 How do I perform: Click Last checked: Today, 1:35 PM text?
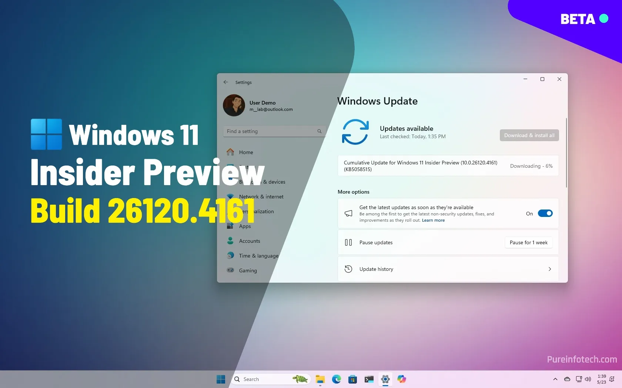point(412,136)
